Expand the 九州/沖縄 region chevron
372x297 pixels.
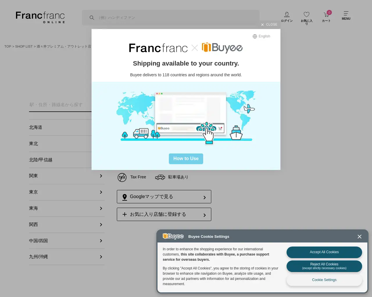101,257
